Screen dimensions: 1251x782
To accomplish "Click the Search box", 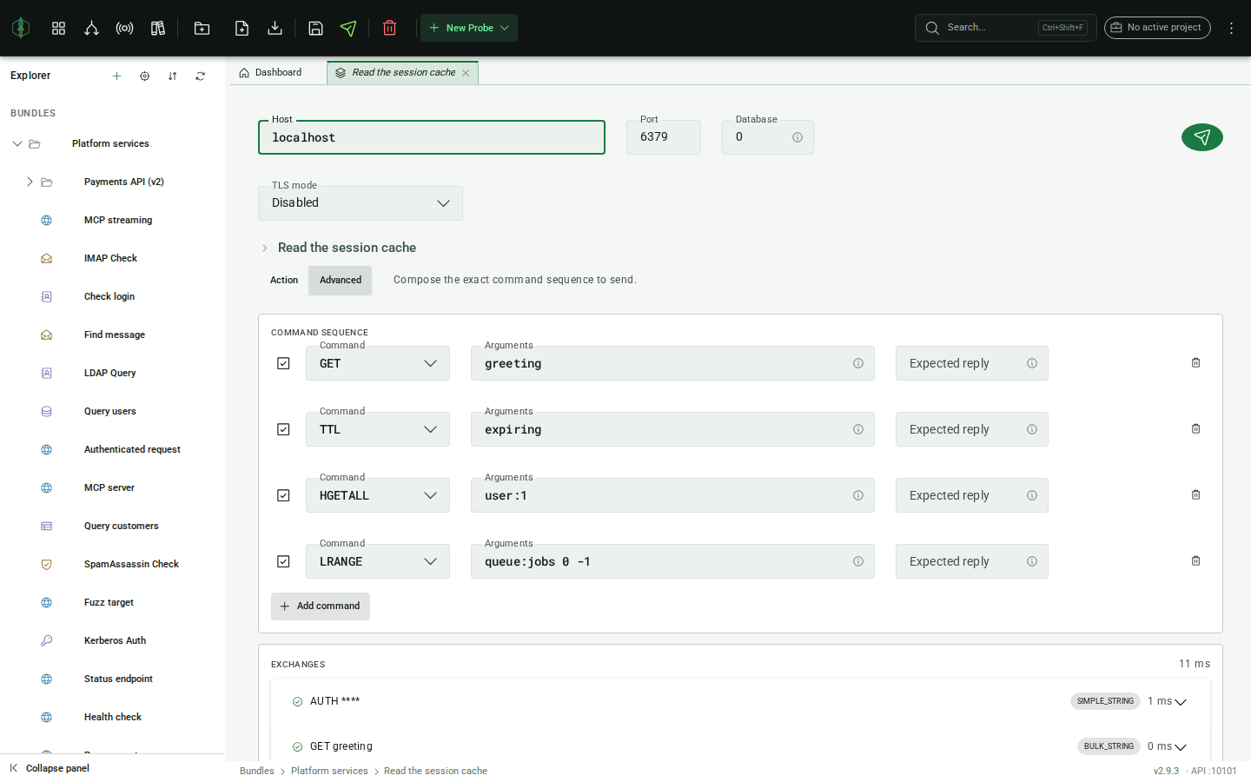I will click(x=1006, y=28).
